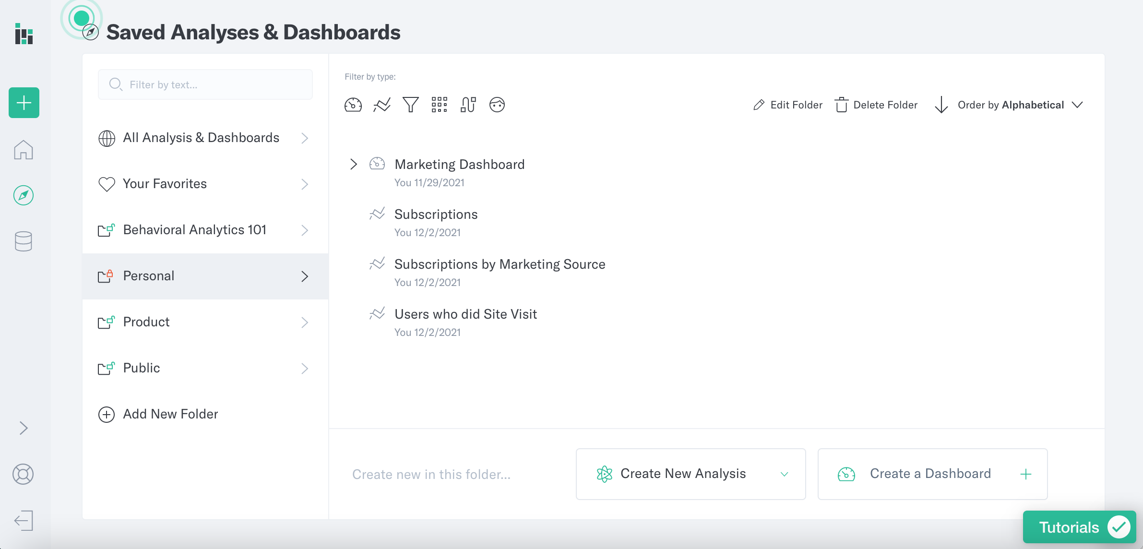Open Order by Alphabetical dropdown

[x=1020, y=105]
